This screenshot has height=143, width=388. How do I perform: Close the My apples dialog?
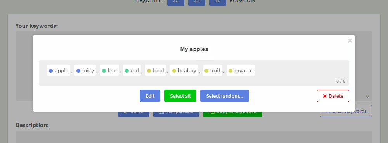(x=350, y=41)
